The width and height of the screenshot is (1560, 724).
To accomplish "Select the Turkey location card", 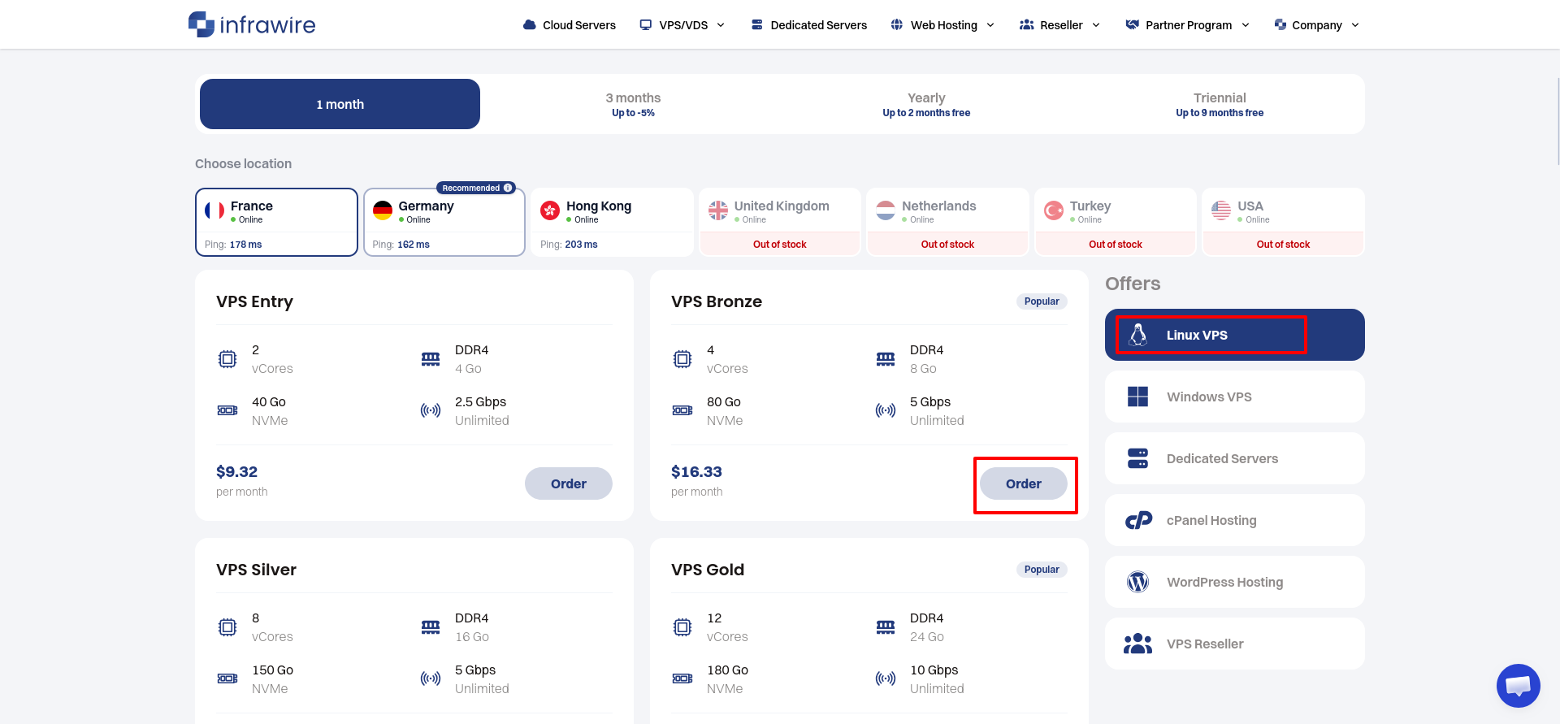I will (x=1116, y=222).
